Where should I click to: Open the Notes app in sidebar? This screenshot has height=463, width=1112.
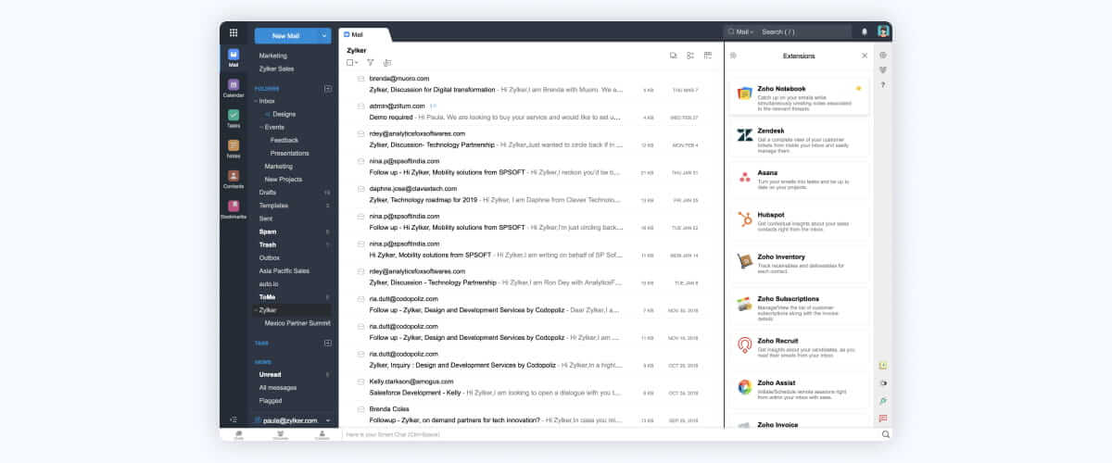(x=233, y=148)
